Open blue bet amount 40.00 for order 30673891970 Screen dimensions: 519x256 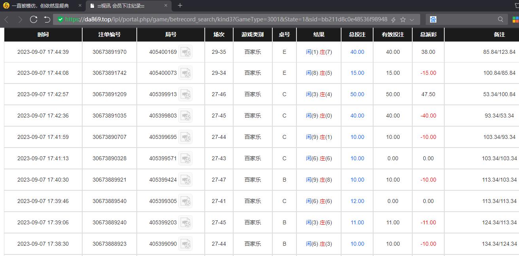click(x=357, y=52)
